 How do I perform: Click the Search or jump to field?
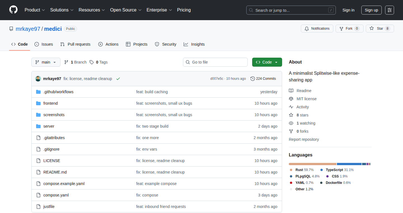(x=291, y=10)
